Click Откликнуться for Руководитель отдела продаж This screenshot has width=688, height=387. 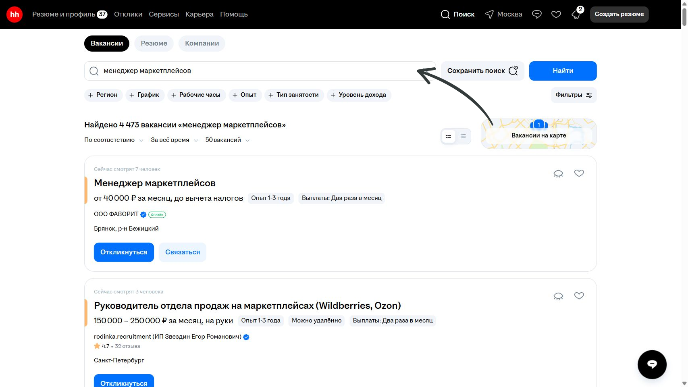point(124,381)
